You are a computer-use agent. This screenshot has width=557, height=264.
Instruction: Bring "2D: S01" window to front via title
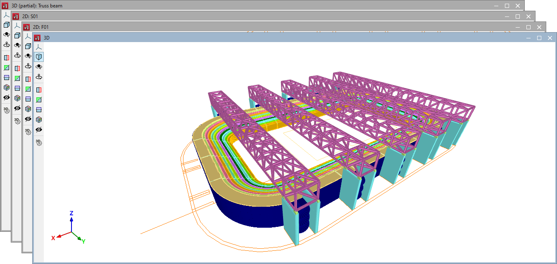[x=30, y=16]
